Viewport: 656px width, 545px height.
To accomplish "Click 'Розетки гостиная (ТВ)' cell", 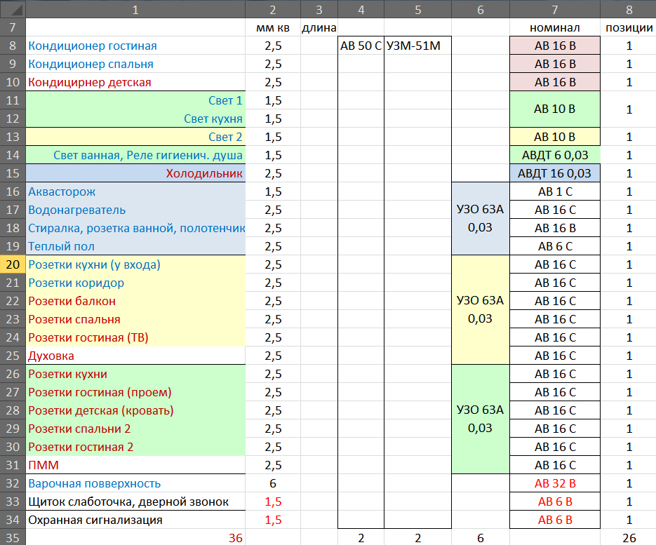I will 135,337.
